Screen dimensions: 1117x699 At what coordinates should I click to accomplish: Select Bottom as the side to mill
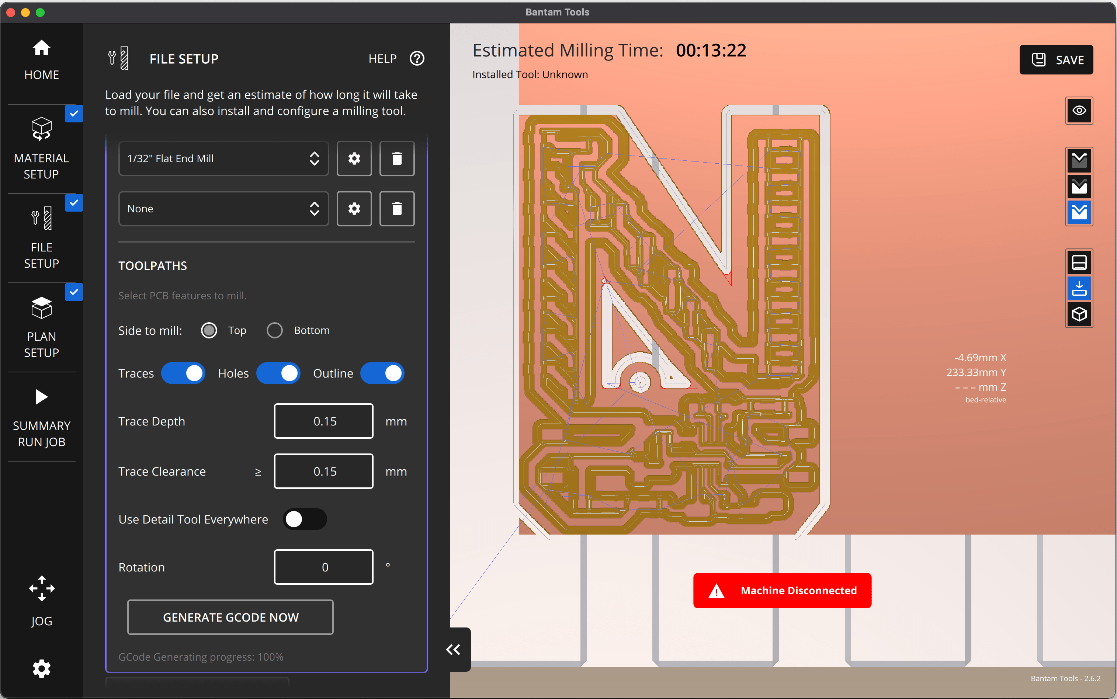click(275, 330)
